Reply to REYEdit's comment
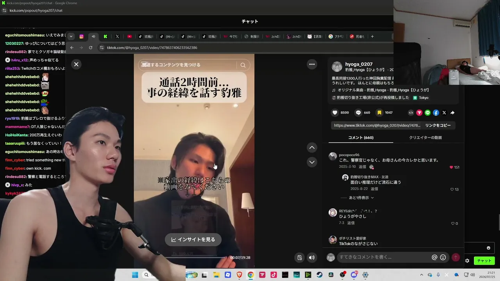This screenshot has height=281, width=500. [x=351, y=223]
